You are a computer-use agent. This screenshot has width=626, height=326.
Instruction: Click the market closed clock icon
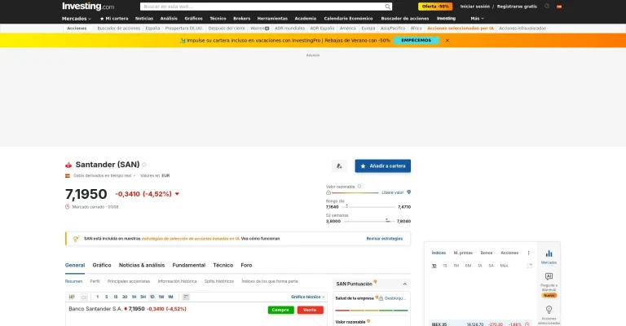(67, 207)
